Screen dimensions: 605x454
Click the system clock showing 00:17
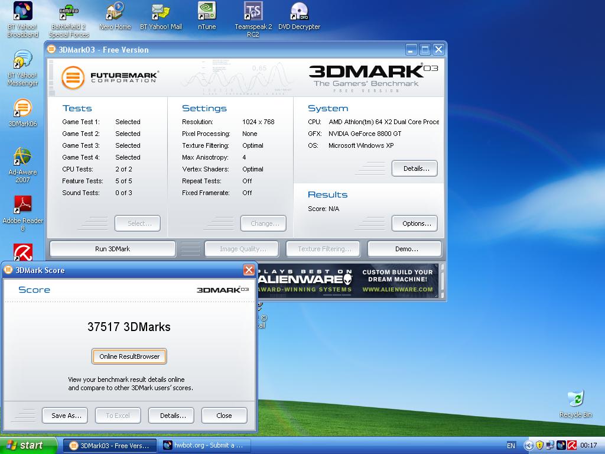tap(588, 446)
